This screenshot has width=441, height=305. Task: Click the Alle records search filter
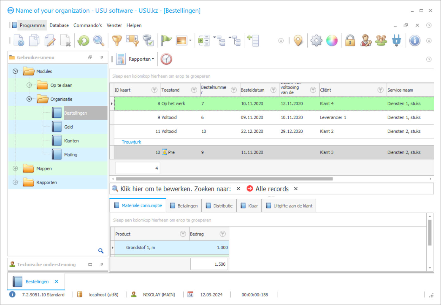[272, 189]
